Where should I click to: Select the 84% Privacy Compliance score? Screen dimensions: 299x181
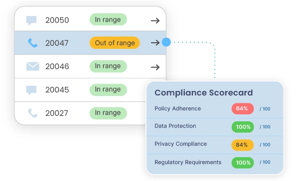click(243, 145)
